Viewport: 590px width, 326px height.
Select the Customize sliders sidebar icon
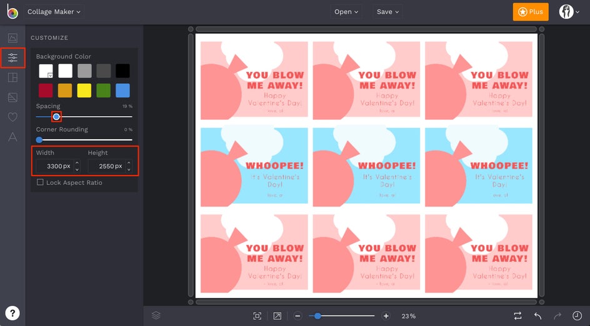point(12,57)
